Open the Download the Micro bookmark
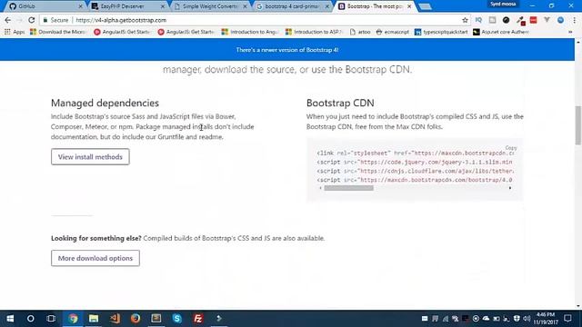Image resolution: width=582 pixels, height=327 pixels. 58,32
